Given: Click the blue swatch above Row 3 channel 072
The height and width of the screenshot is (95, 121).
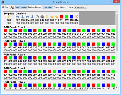Looking at the screenshot, I should click(59, 58).
